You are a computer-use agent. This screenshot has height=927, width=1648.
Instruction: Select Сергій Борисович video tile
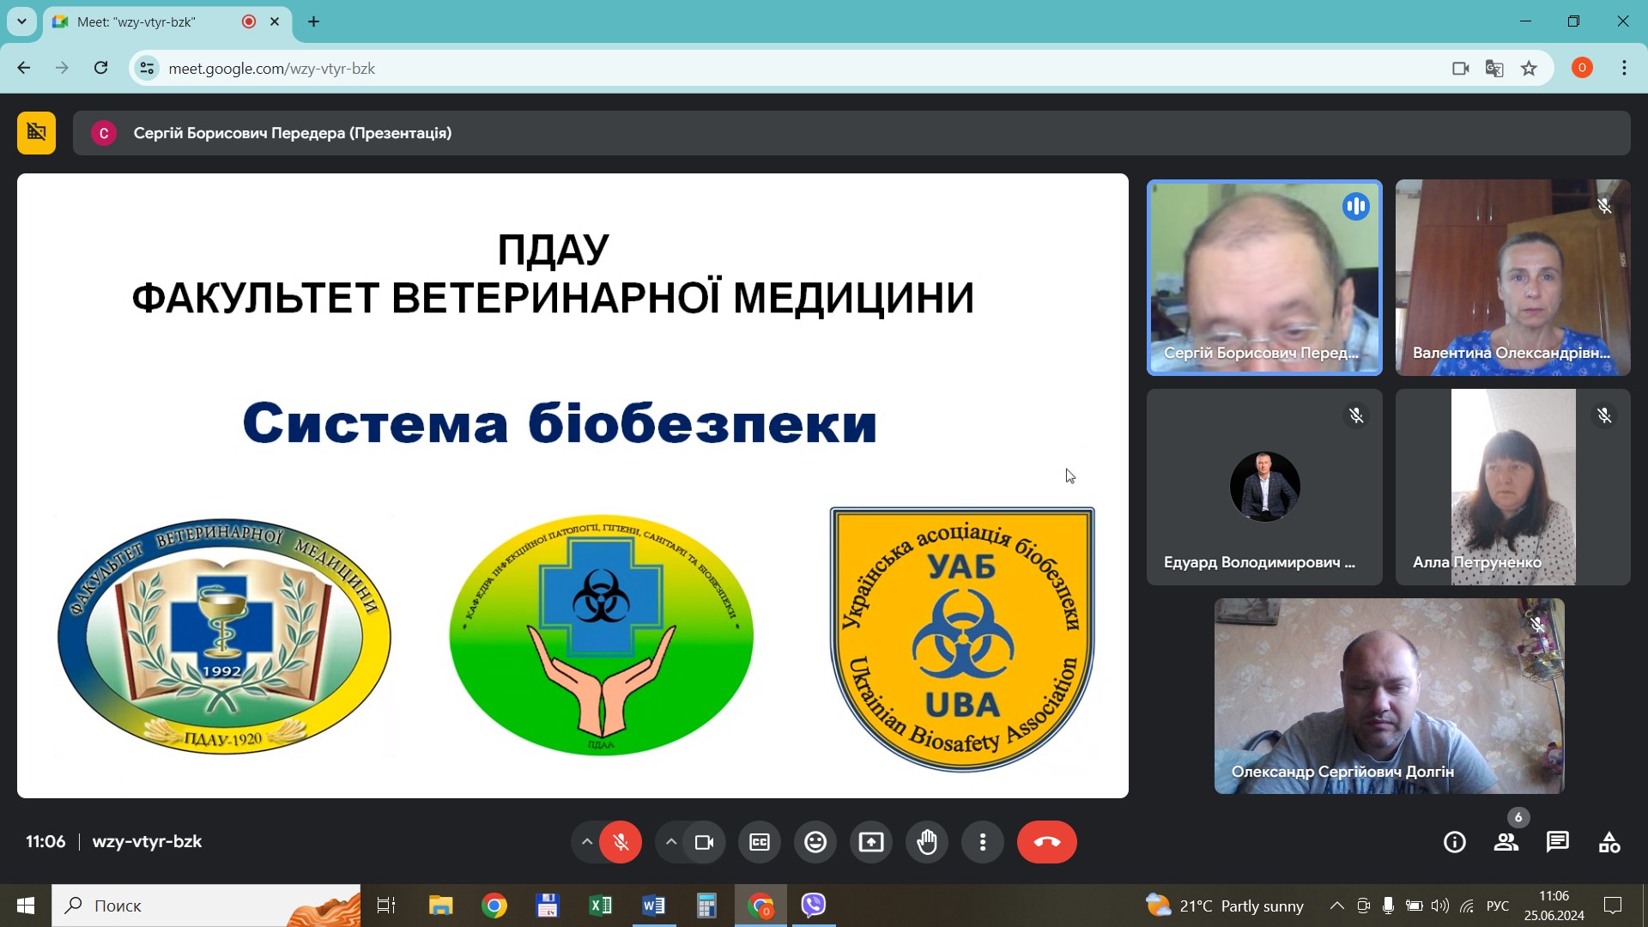pos(1264,277)
